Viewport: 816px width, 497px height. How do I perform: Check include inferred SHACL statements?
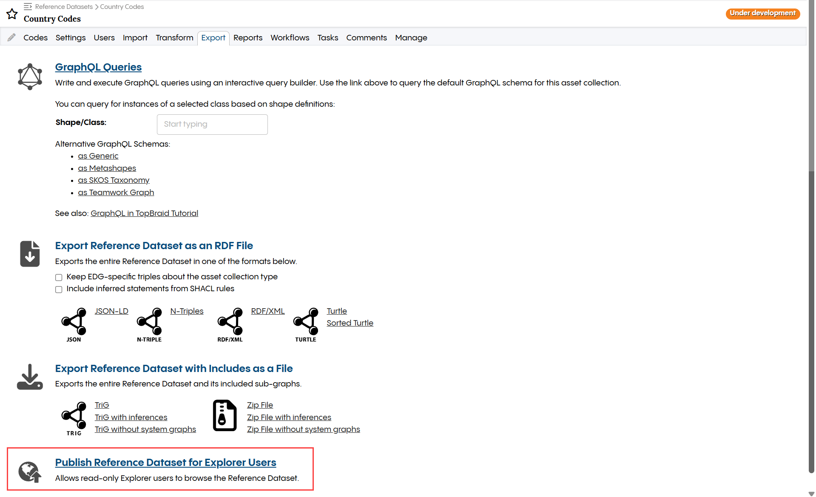(59, 289)
